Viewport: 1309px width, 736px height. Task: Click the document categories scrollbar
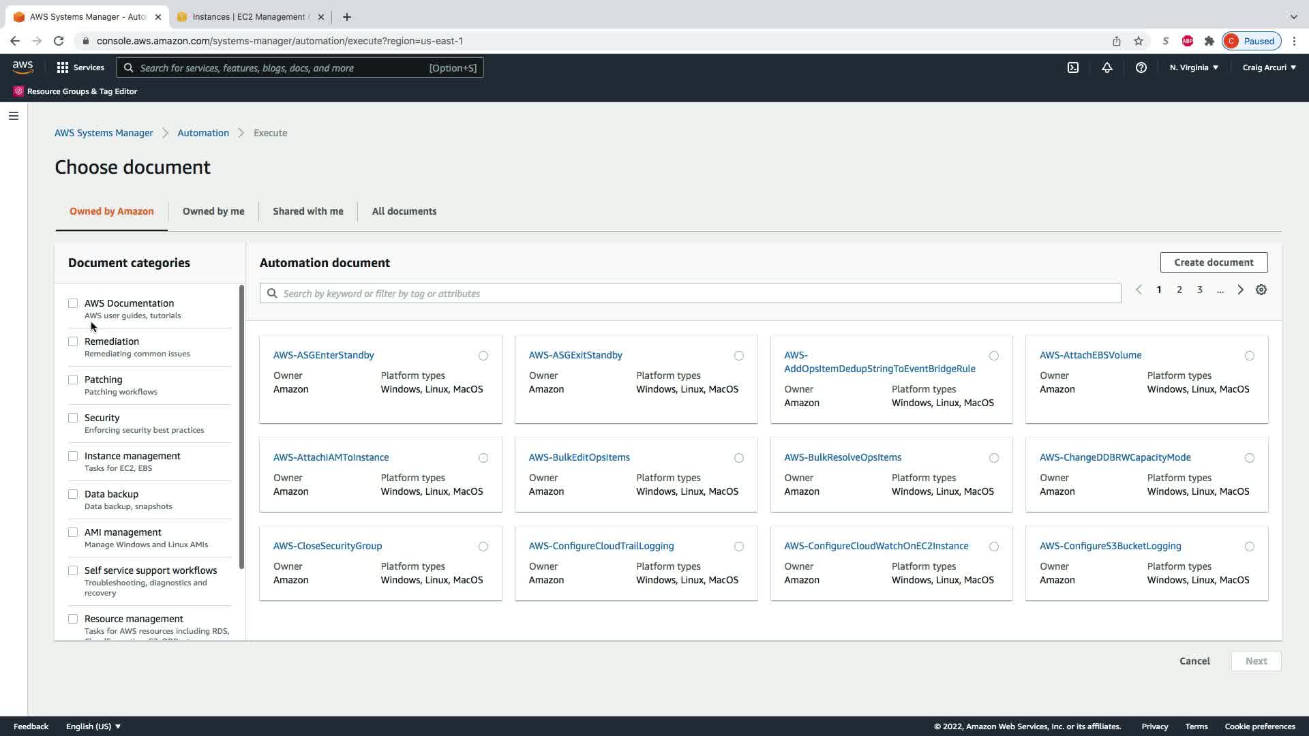click(x=241, y=427)
